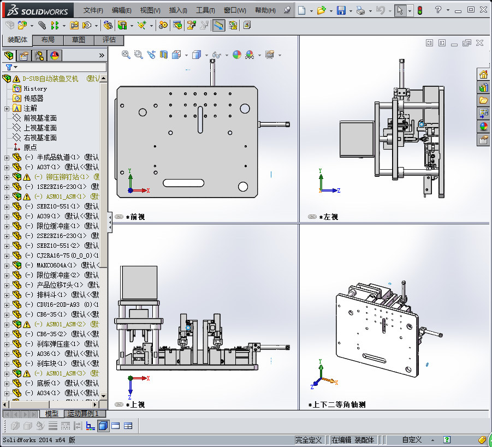Viewport: 492px width, 447px height.
Task: Click 自定义 unit label in status bar
Action: tap(412, 440)
